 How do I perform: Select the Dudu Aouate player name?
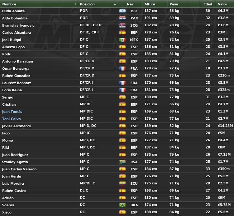pyautogui.click(x=13, y=11)
